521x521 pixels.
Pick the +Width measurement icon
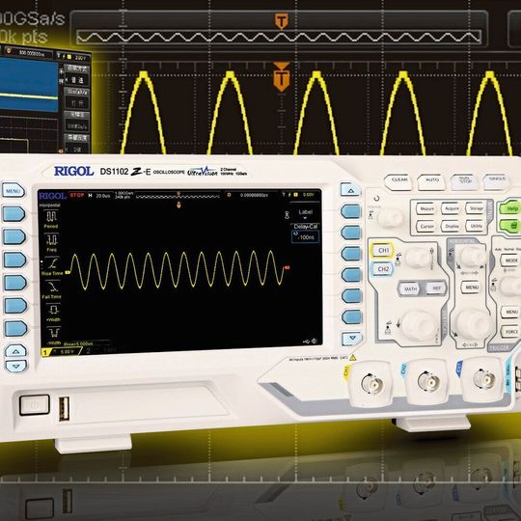click(x=53, y=310)
